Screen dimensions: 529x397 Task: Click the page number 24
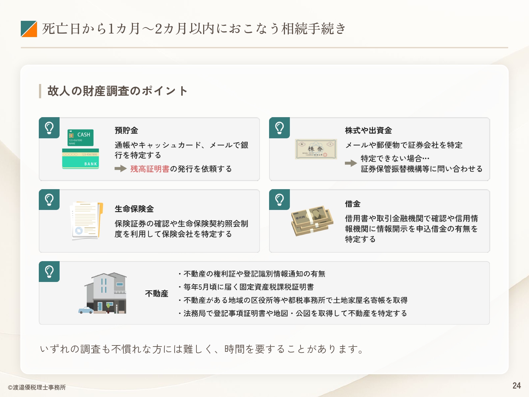[517, 386]
